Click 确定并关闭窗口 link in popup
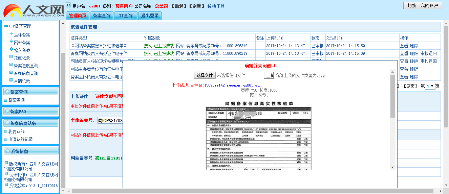The image size is (449, 194). (260, 66)
